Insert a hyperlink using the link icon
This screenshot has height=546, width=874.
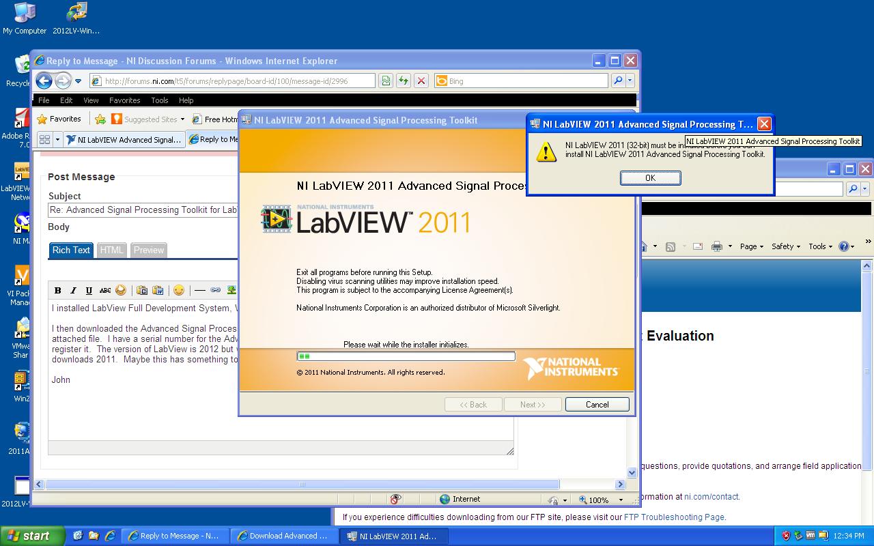point(215,290)
